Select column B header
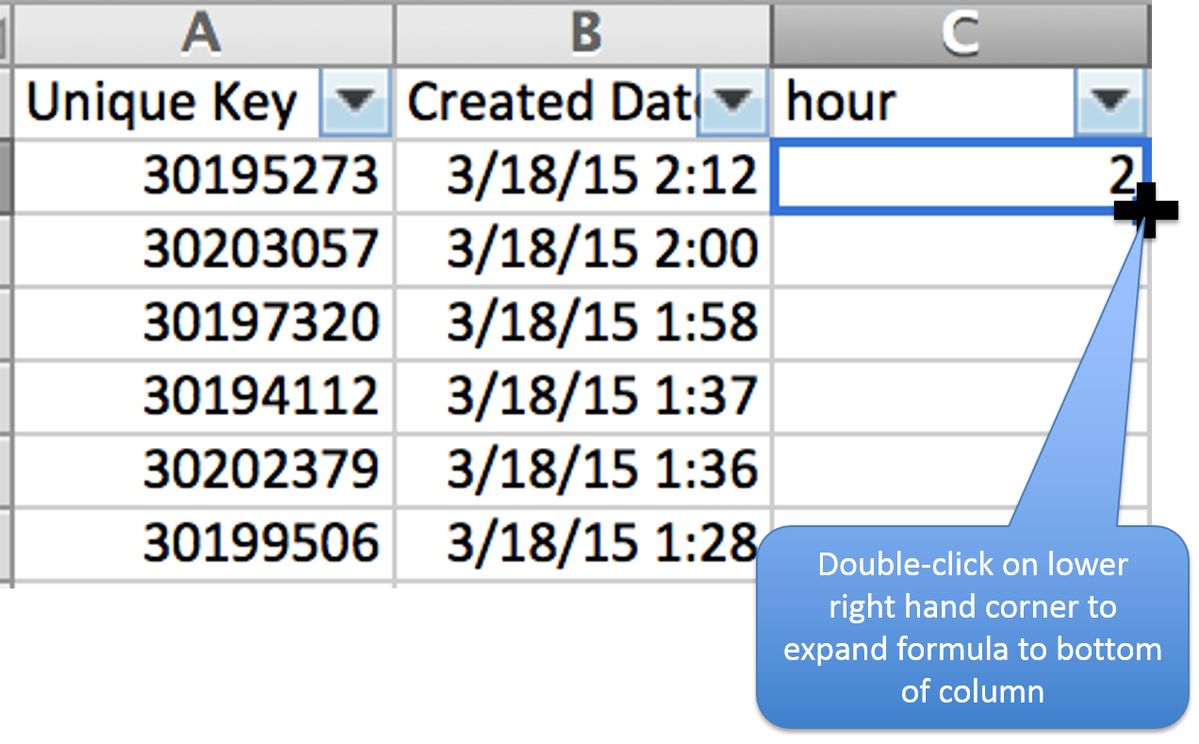The height and width of the screenshot is (744, 1199). (582, 33)
